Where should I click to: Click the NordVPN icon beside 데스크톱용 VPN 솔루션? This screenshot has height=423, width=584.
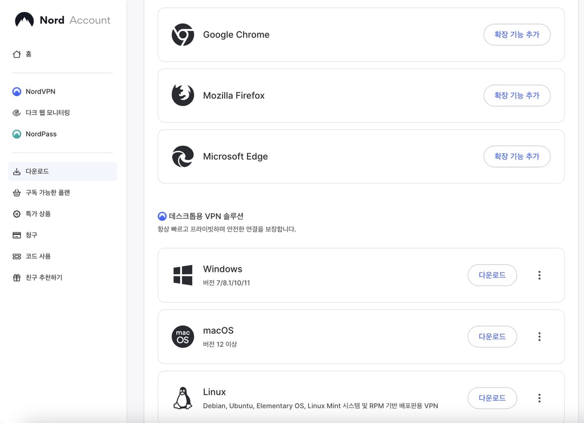[x=162, y=216]
